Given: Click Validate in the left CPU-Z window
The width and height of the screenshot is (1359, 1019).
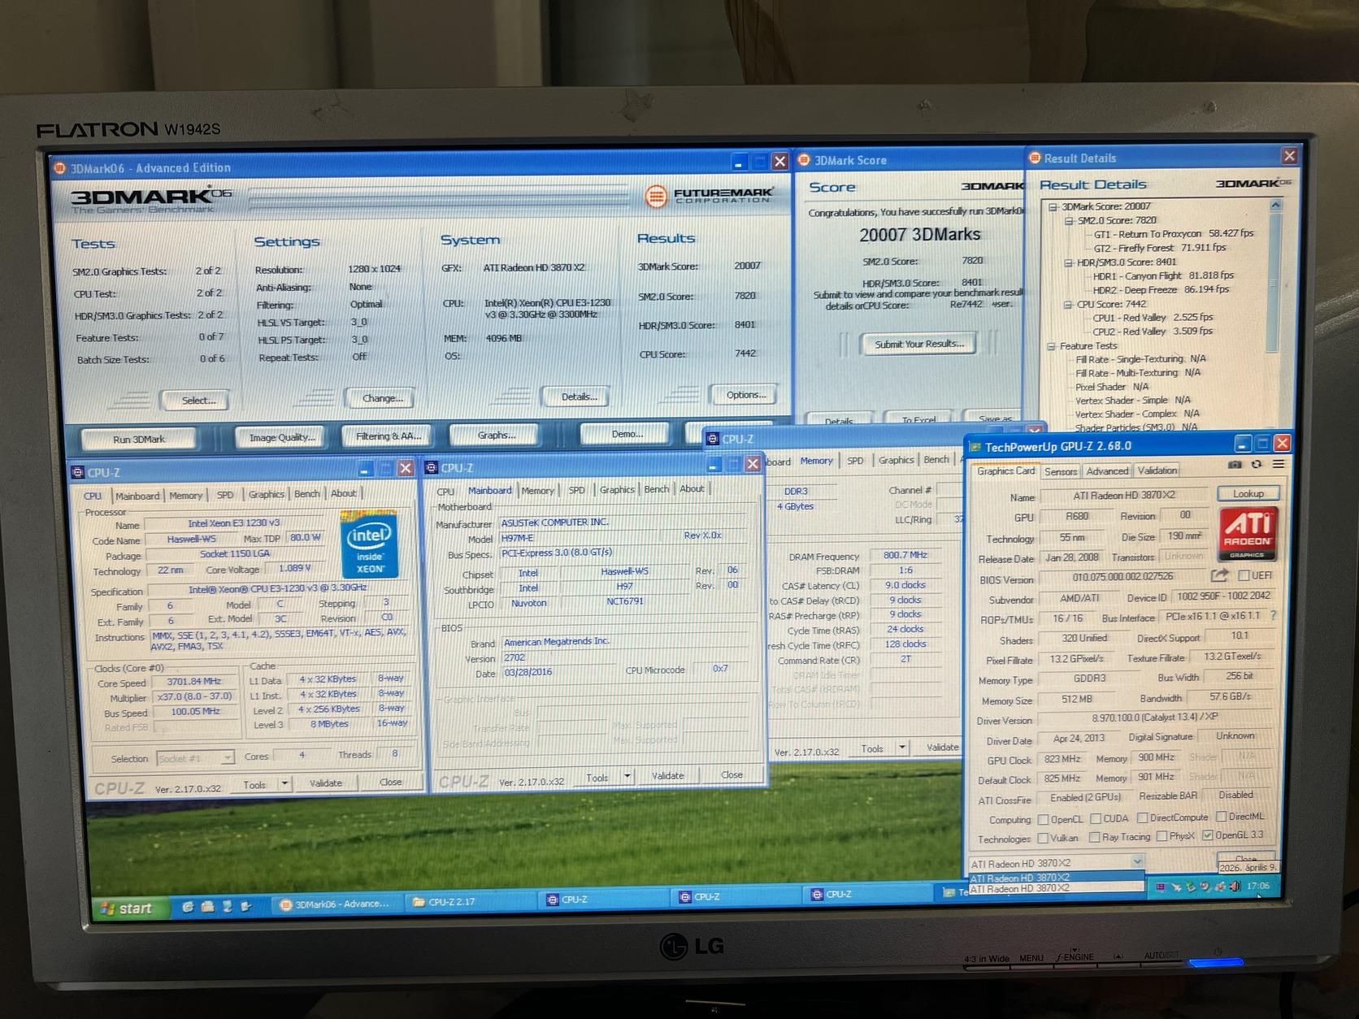Looking at the screenshot, I should point(326,783).
